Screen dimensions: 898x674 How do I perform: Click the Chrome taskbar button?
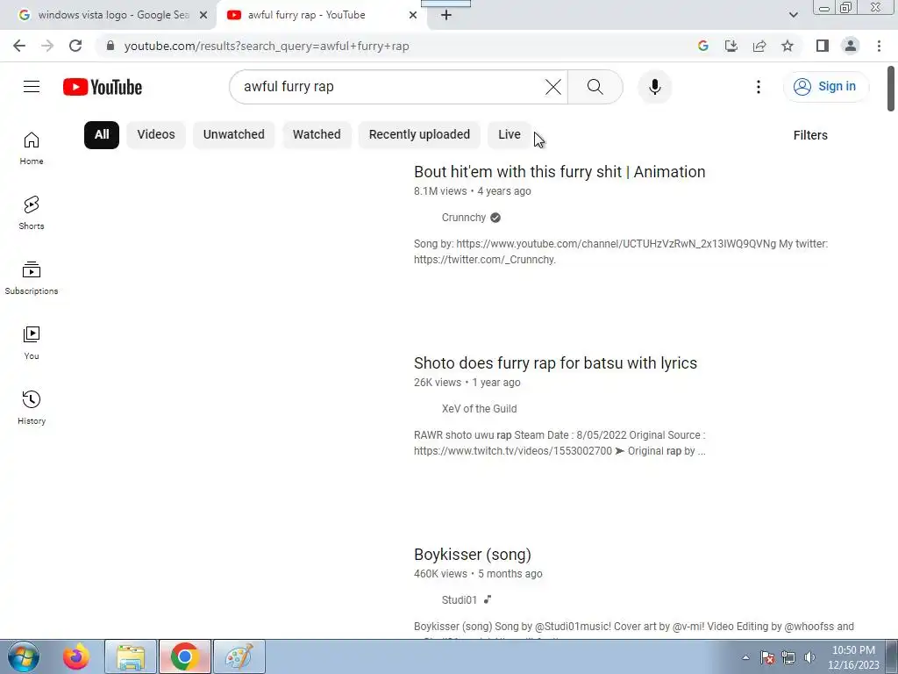(x=185, y=656)
